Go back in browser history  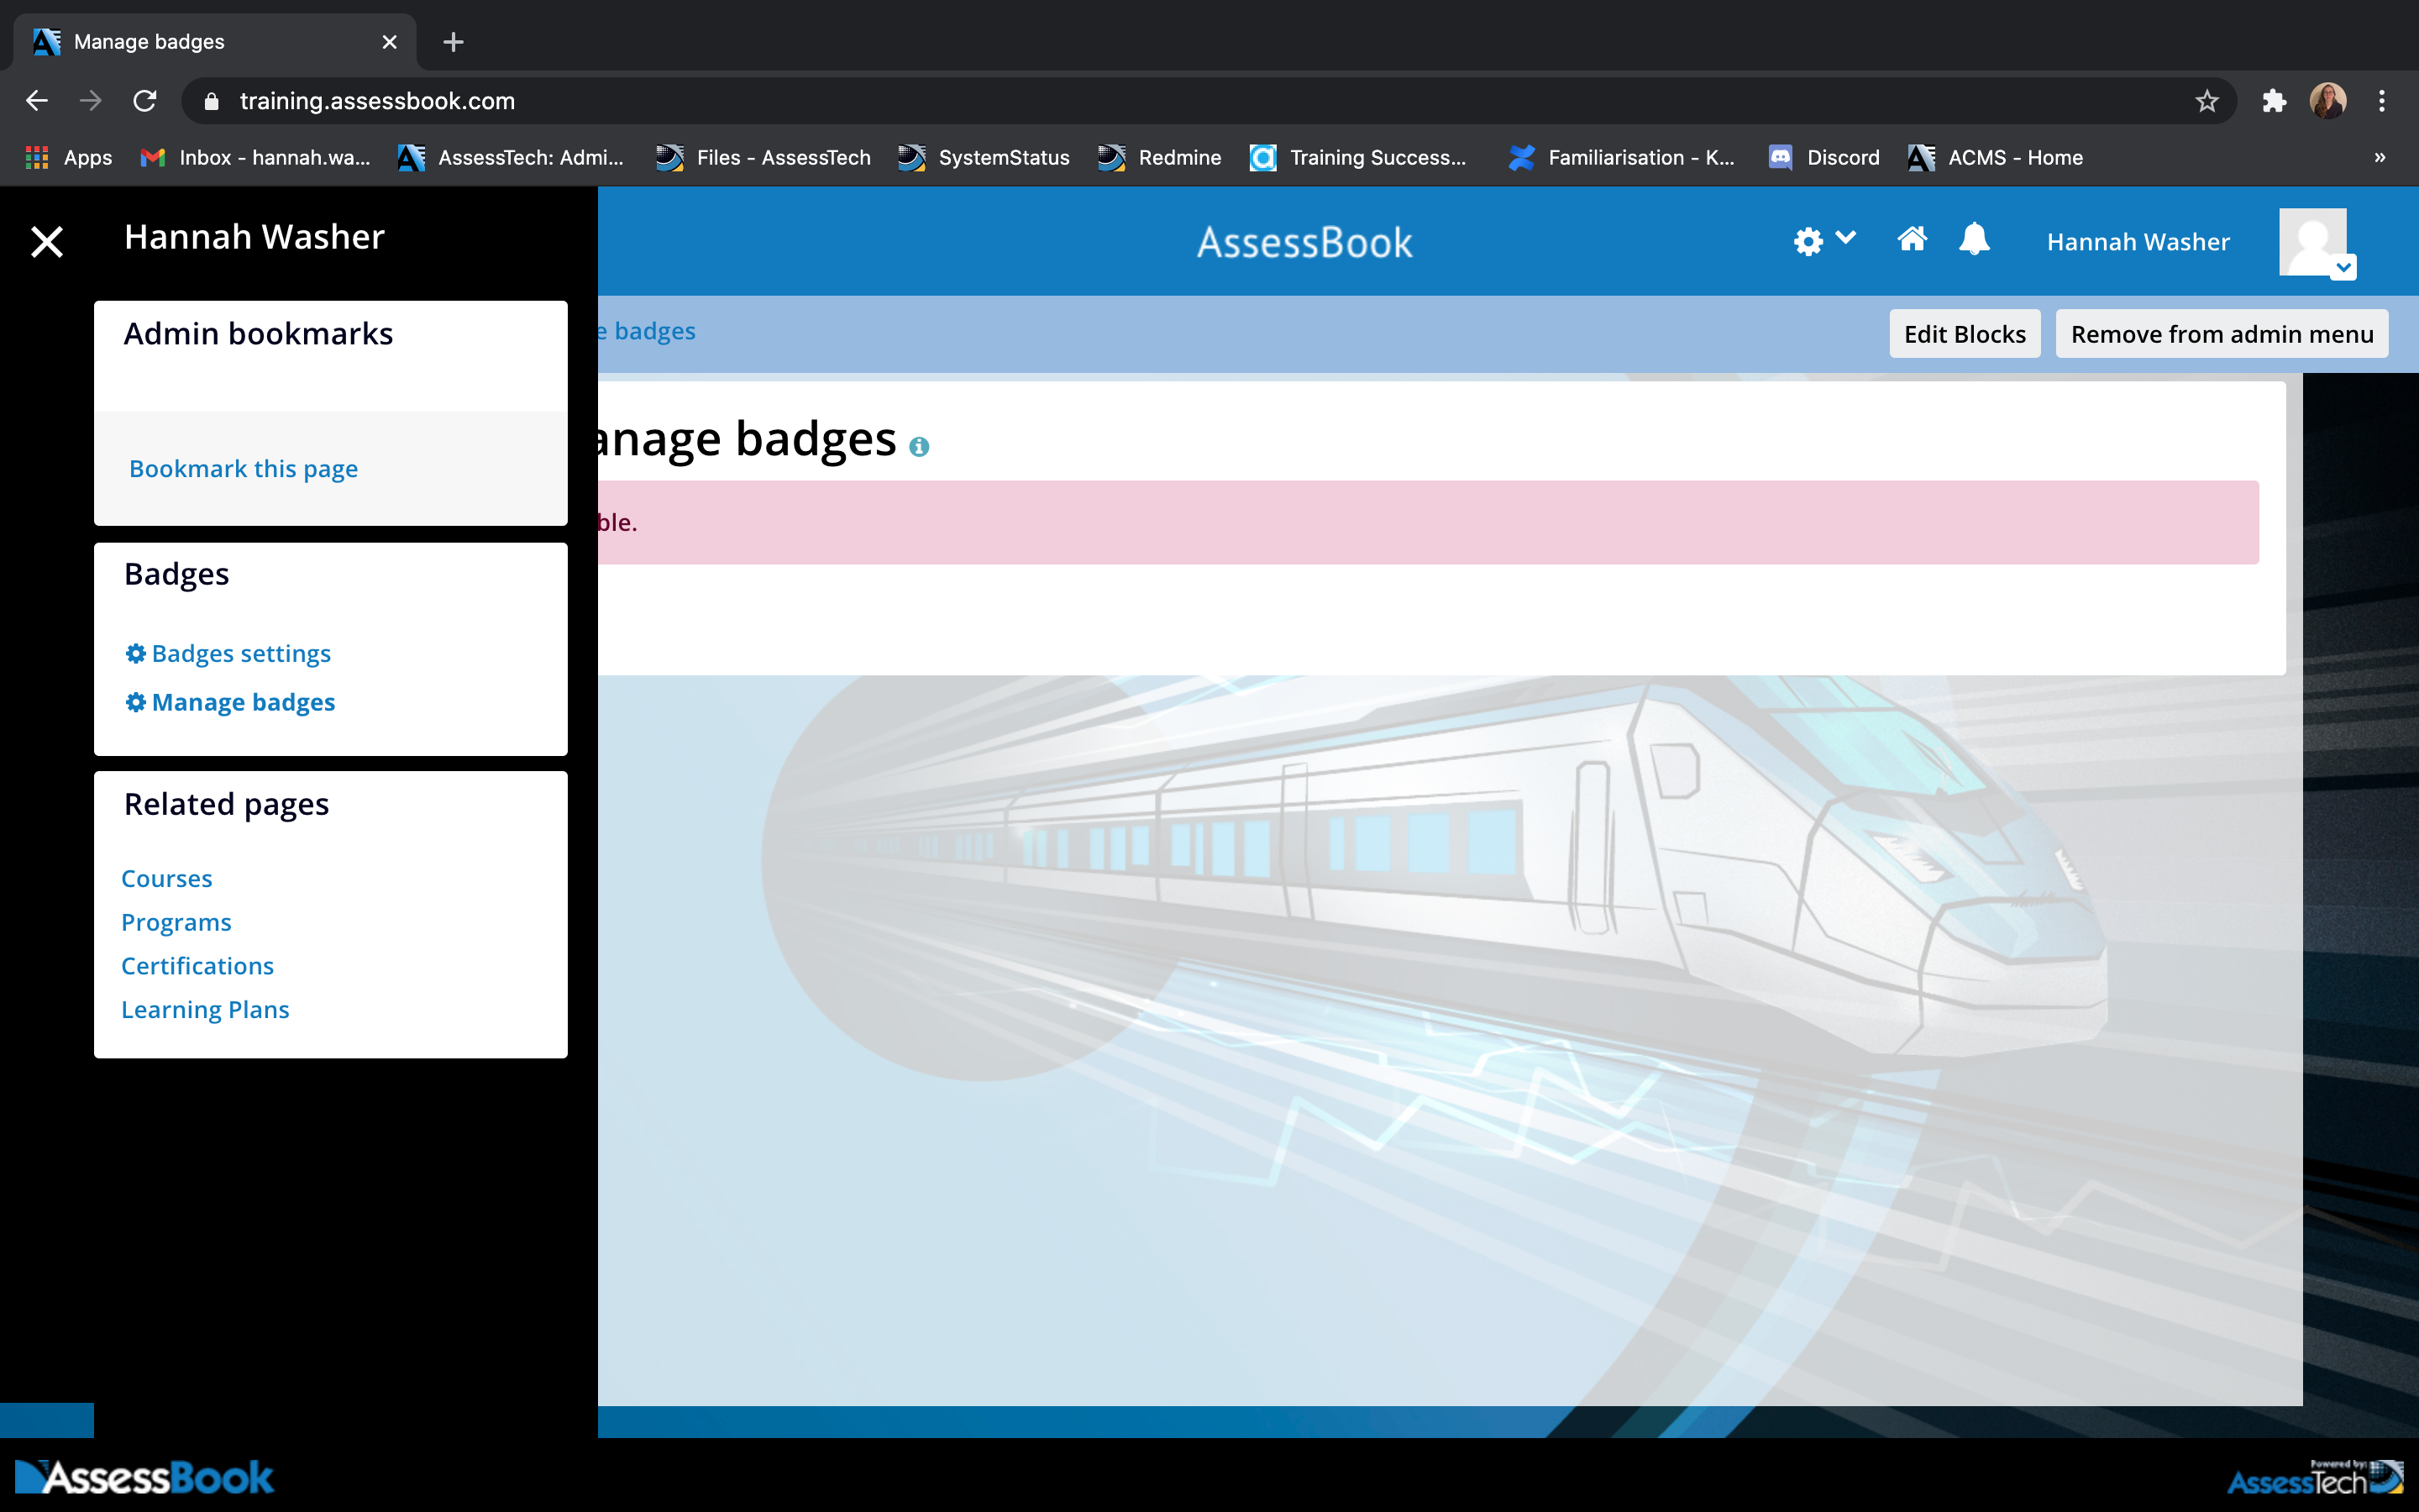pyautogui.click(x=37, y=101)
